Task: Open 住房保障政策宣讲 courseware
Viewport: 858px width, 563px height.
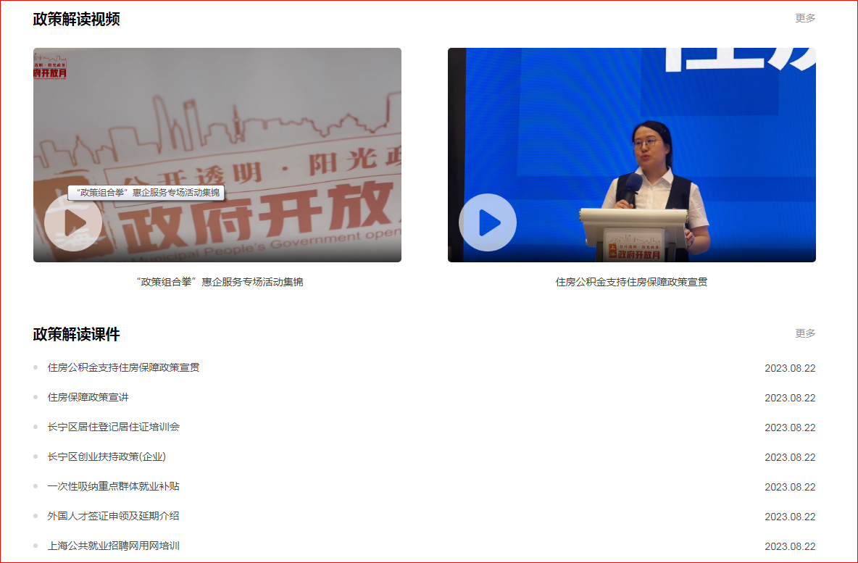Action: tap(88, 397)
